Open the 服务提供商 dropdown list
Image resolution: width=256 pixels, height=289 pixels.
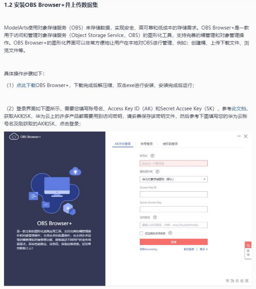[x=174, y=179]
